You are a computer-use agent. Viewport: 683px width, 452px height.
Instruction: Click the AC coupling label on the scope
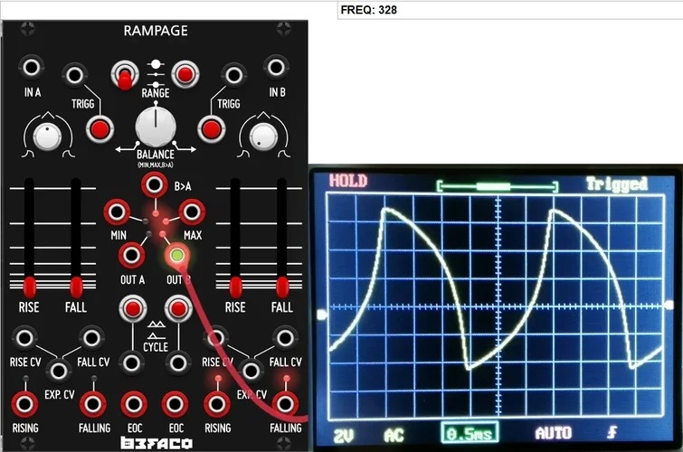pyautogui.click(x=394, y=436)
